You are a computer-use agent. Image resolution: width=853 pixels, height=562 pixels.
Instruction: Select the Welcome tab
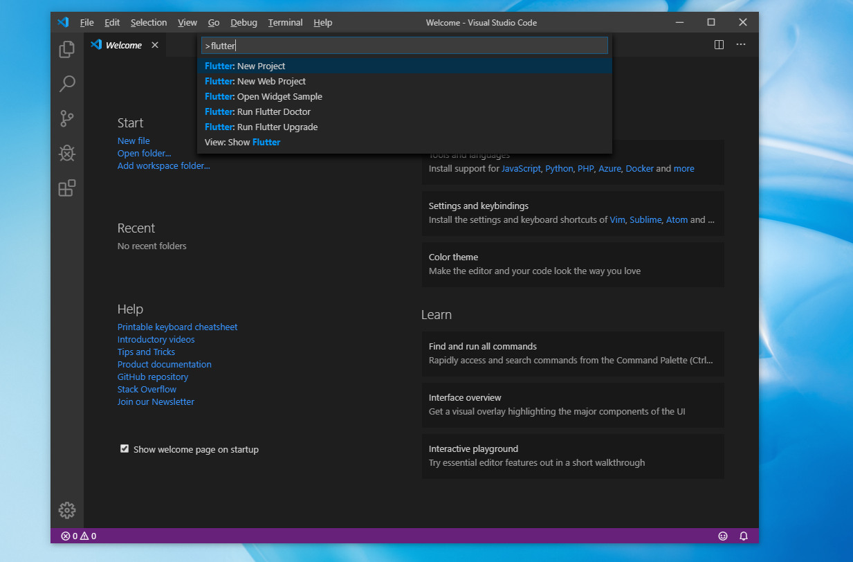124,45
